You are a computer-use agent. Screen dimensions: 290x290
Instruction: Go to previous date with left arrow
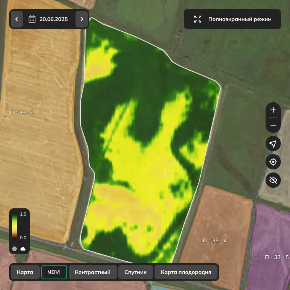pyautogui.click(x=17, y=19)
